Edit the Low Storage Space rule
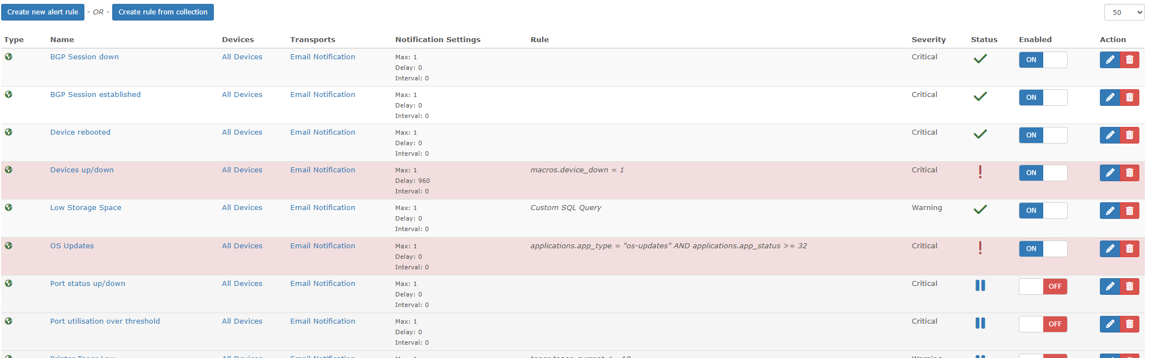This screenshot has height=358, width=1151. [x=1109, y=211]
